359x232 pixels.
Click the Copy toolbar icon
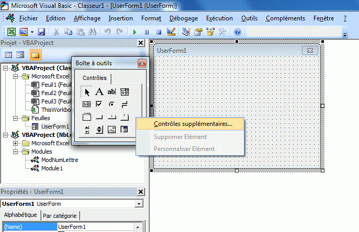coord(68,32)
